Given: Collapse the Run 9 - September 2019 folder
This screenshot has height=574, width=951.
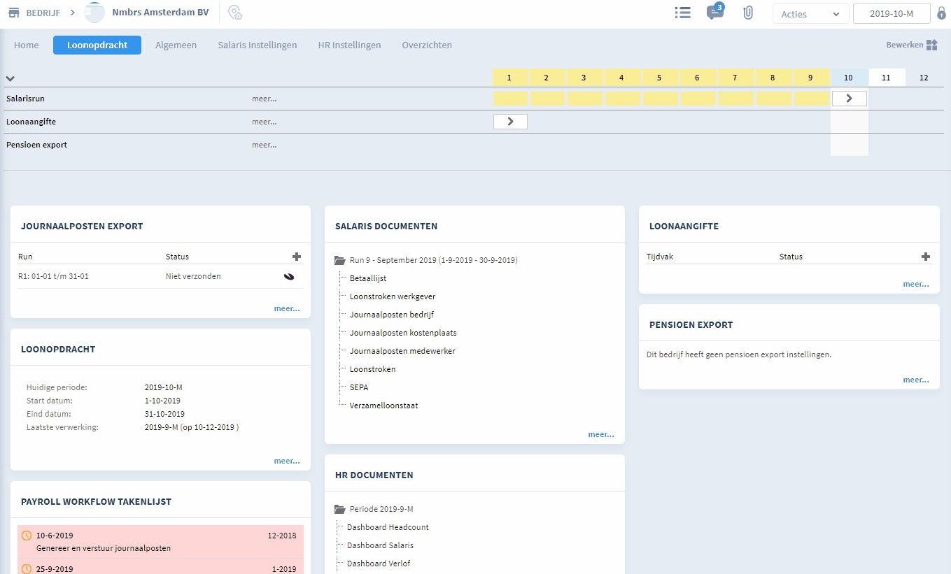Looking at the screenshot, I should (340, 260).
